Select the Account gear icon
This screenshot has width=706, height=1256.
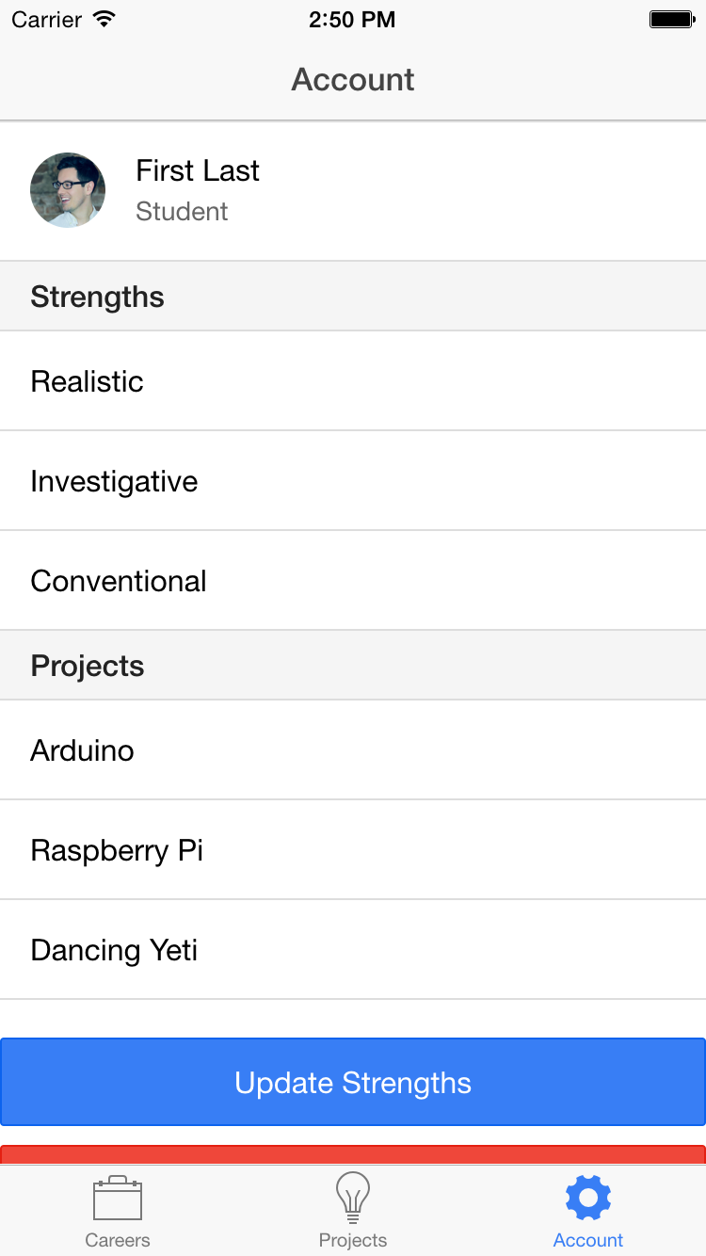(588, 1198)
